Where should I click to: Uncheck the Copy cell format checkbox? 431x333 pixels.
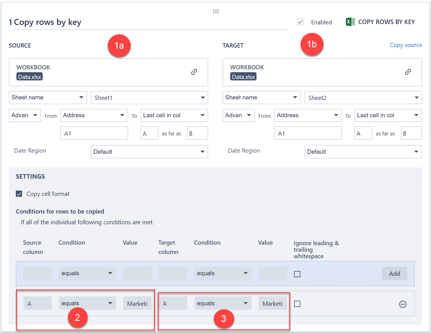click(19, 194)
